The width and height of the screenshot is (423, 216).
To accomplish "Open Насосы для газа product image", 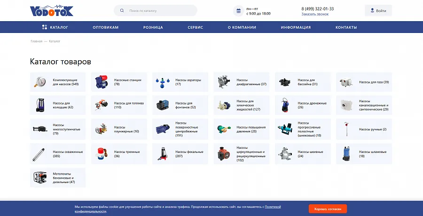I will pos(346,82).
